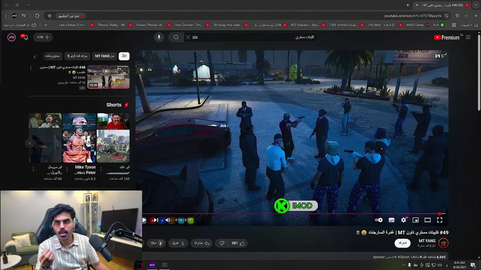Open options for the 46 ألف views short
The height and width of the screenshot is (270, 481).
[x=33, y=169]
